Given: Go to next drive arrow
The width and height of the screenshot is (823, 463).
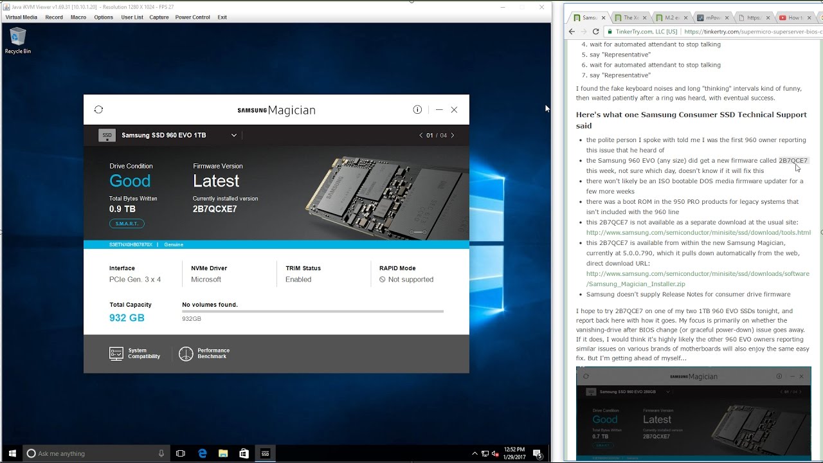Looking at the screenshot, I should (x=453, y=135).
